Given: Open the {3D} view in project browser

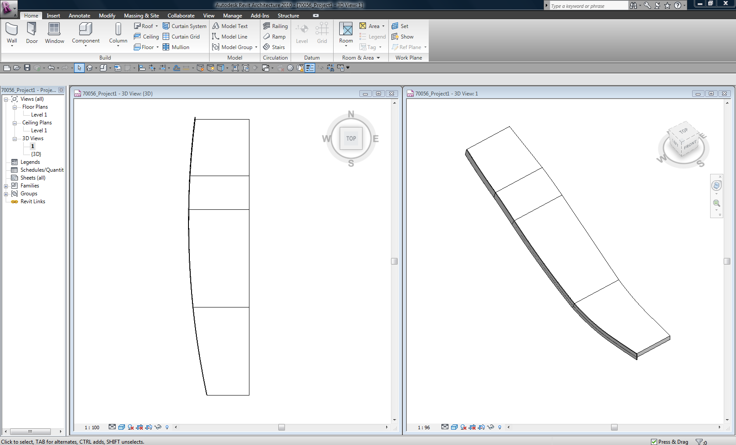Looking at the screenshot, I should coord(36,154).
